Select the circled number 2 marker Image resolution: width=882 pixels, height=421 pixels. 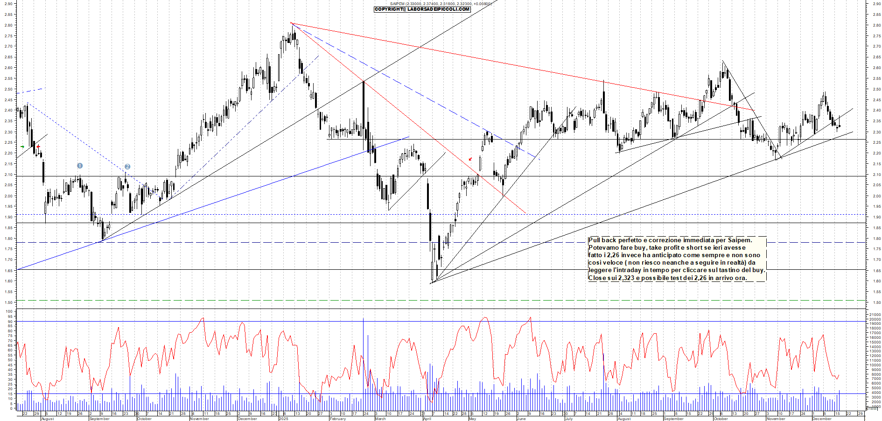coord(127,167)
